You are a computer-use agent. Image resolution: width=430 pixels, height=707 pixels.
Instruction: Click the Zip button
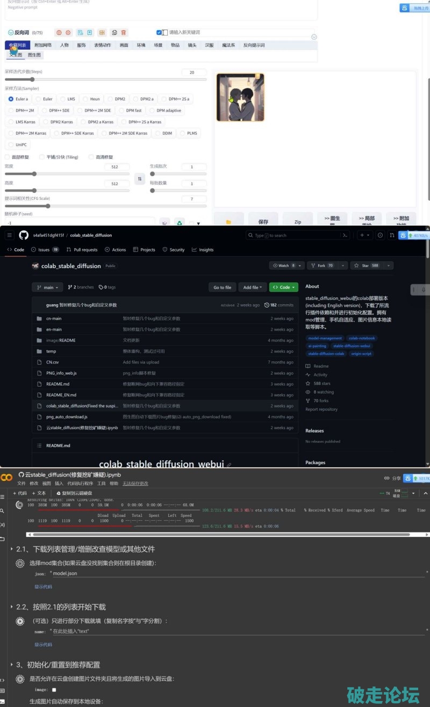click(x=297, y=222)
